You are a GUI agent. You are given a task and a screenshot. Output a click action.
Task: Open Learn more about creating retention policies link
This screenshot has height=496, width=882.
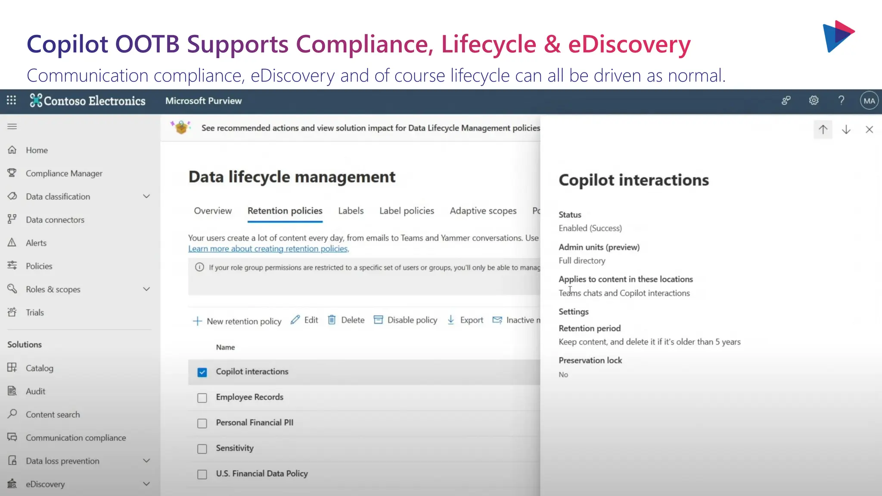(x=269, y=248)
